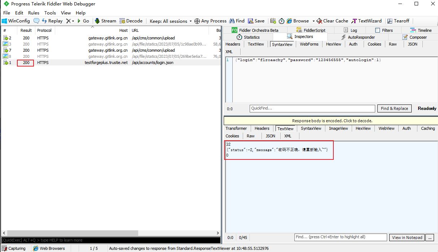Click the 1 / 5 session count in status bar

[93, 248]
